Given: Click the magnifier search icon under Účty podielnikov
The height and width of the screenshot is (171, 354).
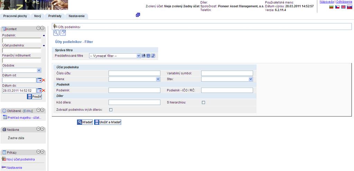Looking at the screenshot, I should (56, 33).
